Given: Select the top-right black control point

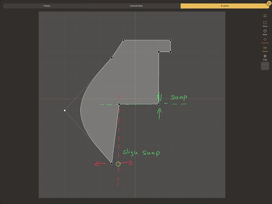Looking at the screenshot, I should (171, 40).
